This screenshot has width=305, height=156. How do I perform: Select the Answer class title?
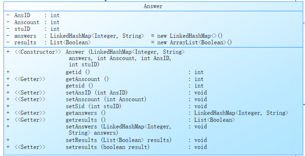153,6
